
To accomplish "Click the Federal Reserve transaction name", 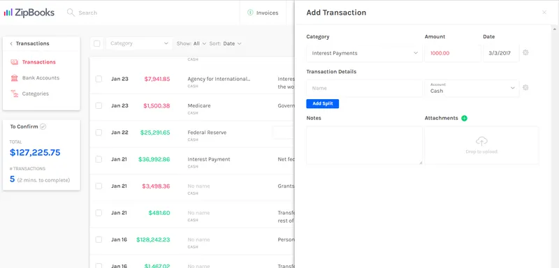I will coord(207,133).
